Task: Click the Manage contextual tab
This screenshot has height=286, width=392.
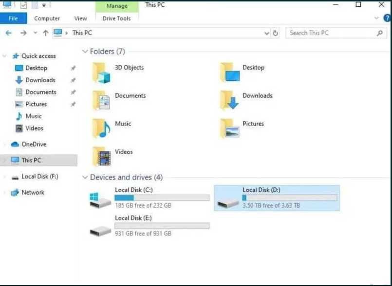Action: [117, 6]
